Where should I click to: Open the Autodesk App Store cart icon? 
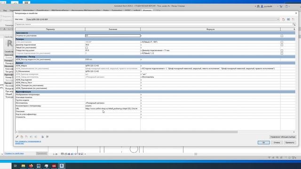point(281,6)
